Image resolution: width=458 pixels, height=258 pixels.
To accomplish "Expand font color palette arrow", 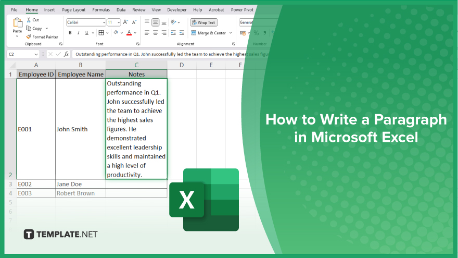I will (x=135, y=33).
